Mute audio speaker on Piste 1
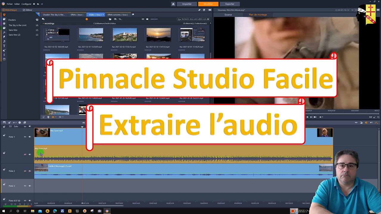The height and width of the screenshot is (214, 381). (x=30, y=137)
